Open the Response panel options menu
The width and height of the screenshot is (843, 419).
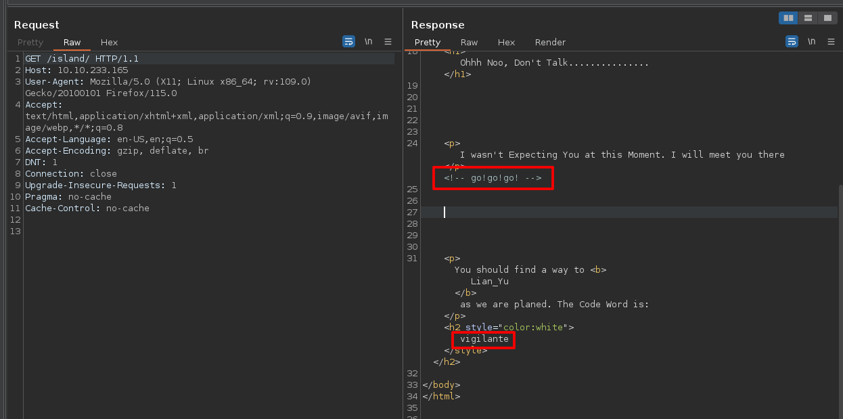831,41
